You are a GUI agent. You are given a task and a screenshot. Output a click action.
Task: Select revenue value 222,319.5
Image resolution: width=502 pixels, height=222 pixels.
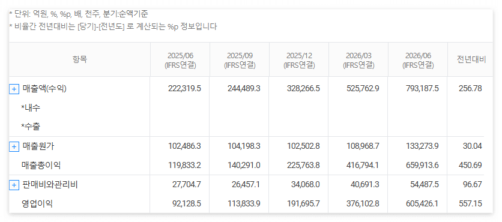184,89
